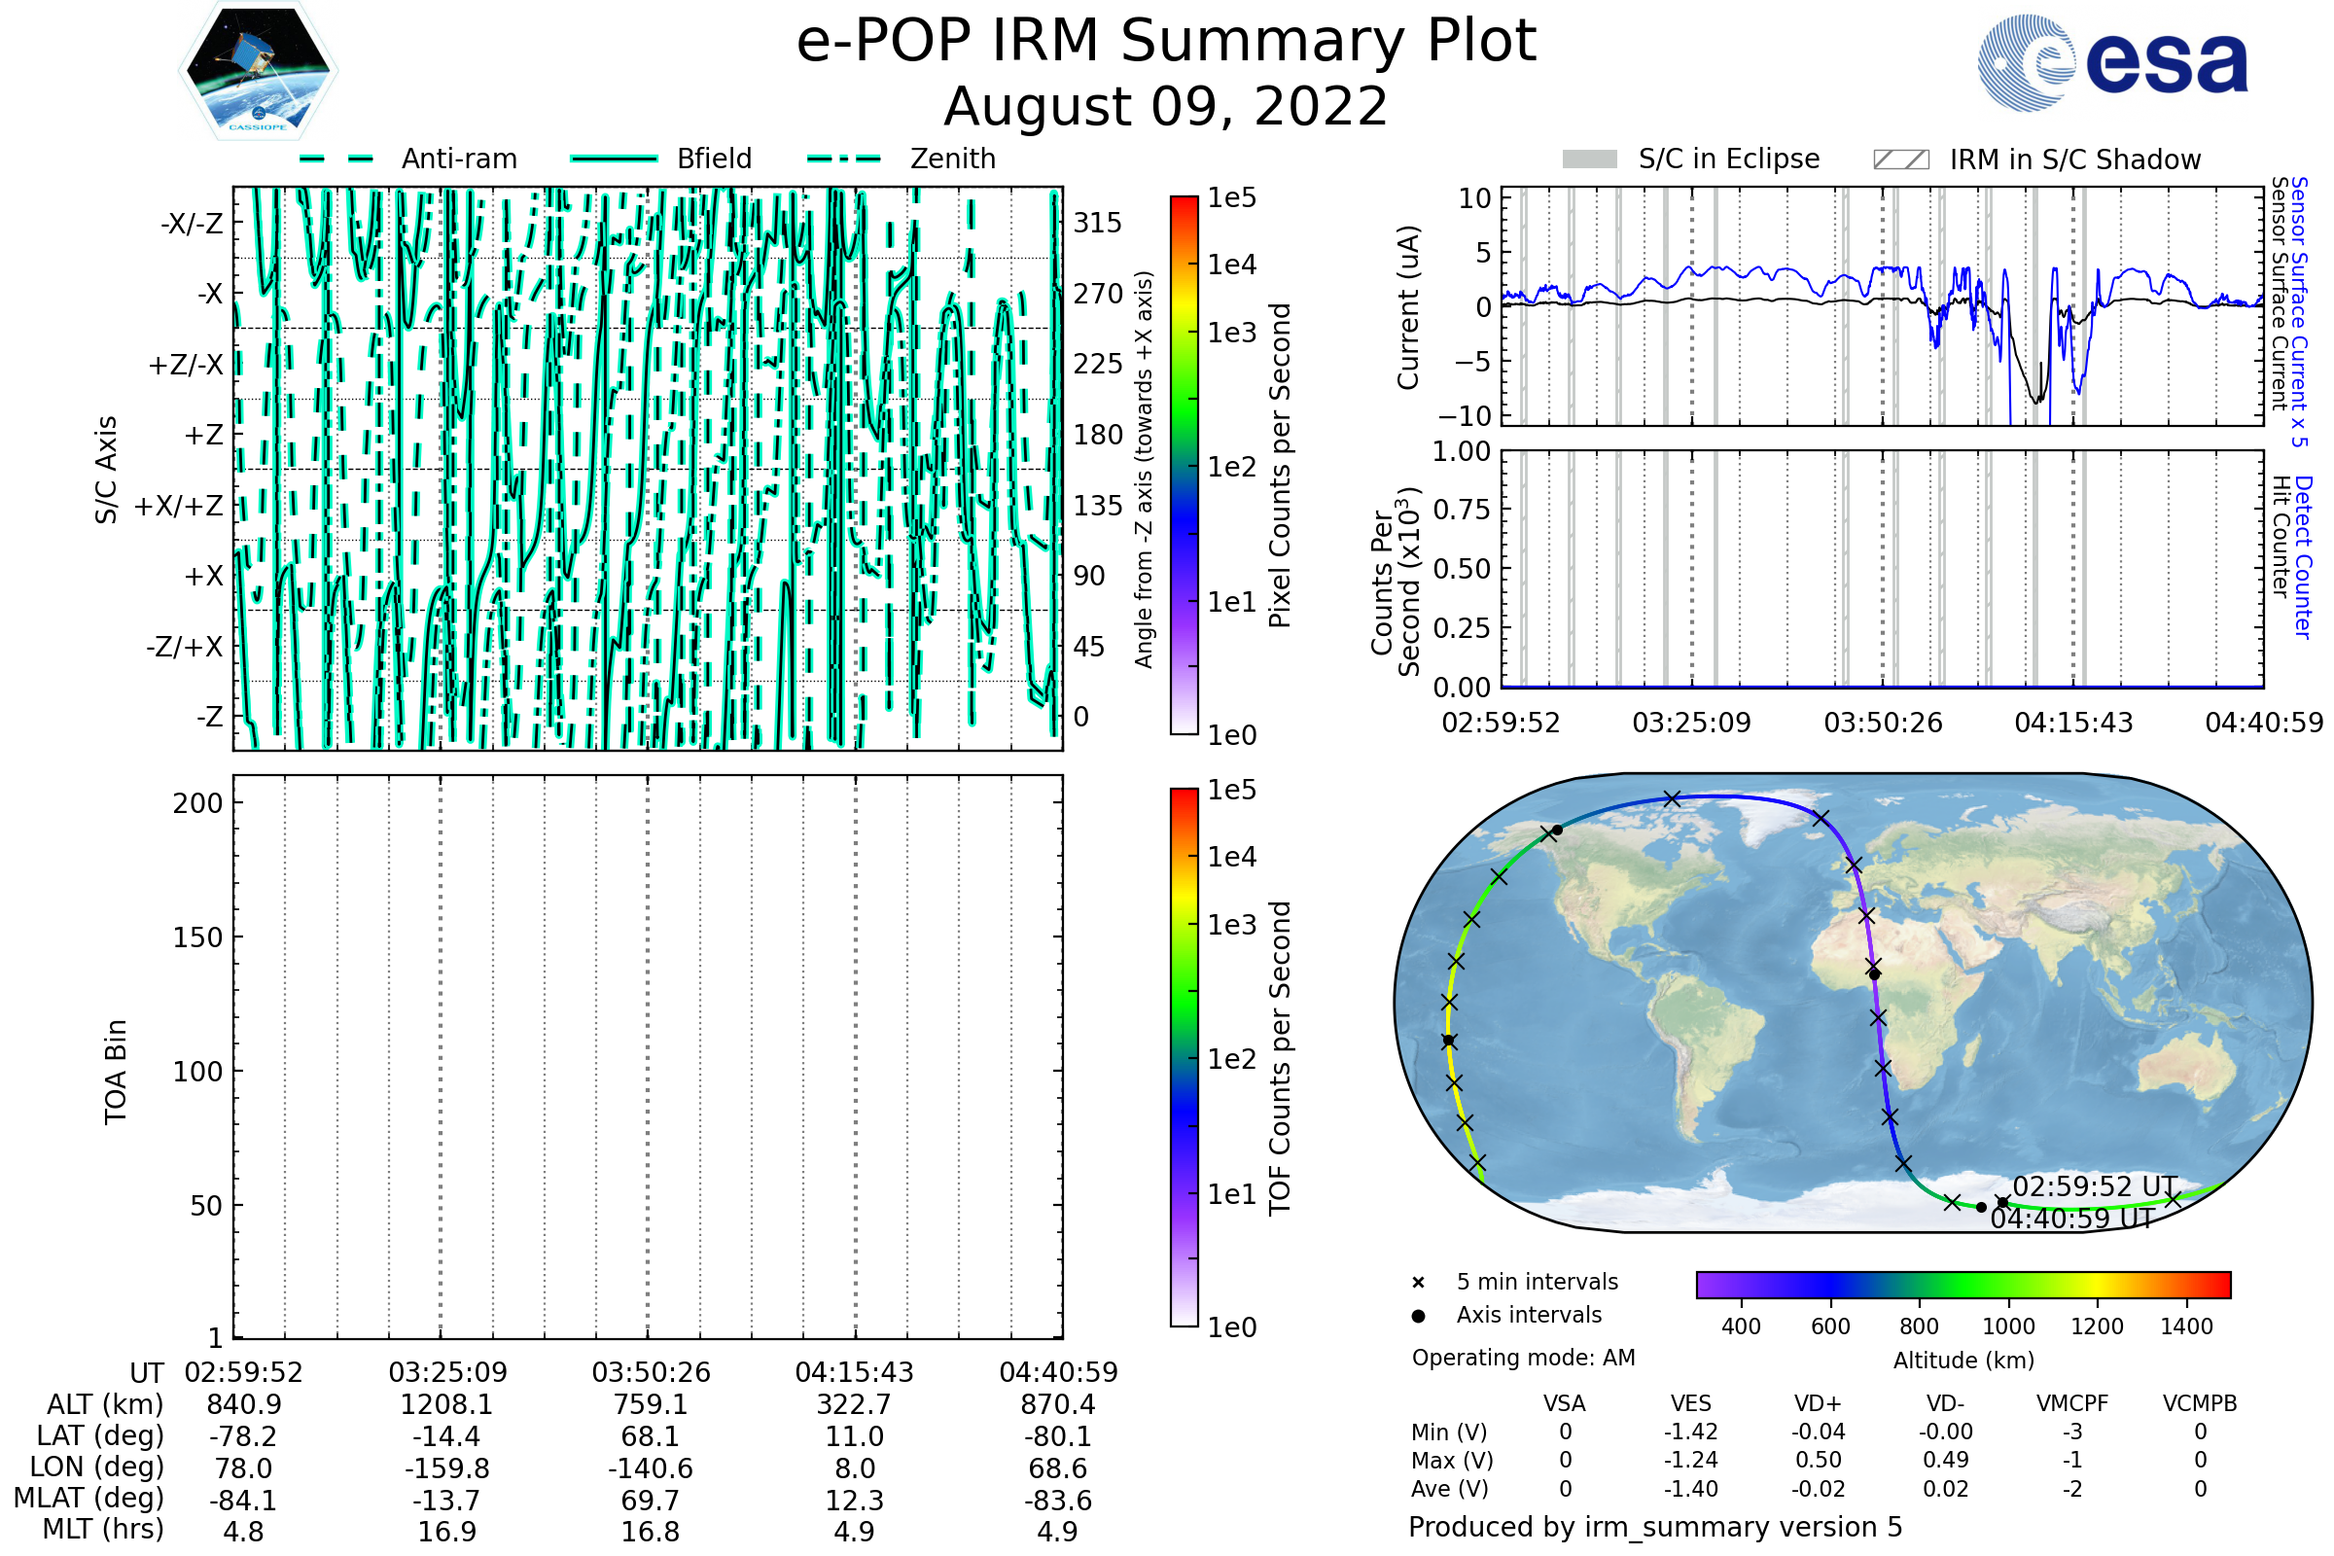Viewport: 2334px width, 1556px height.
Task: Click the Bfield solid line legend marker
Action: point(614,159)
